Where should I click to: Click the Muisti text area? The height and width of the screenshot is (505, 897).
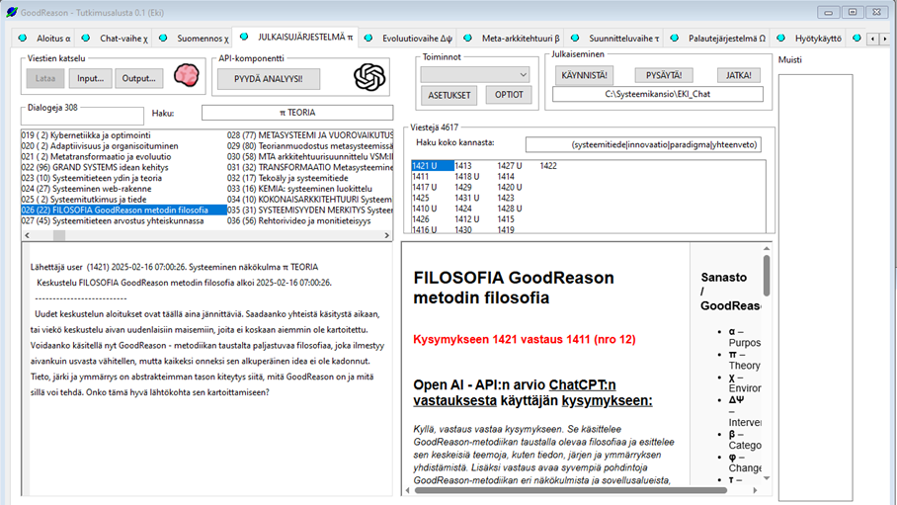pos(815,288)
